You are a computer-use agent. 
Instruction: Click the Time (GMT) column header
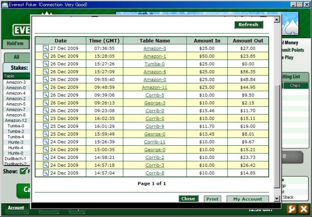coord(104,40)
